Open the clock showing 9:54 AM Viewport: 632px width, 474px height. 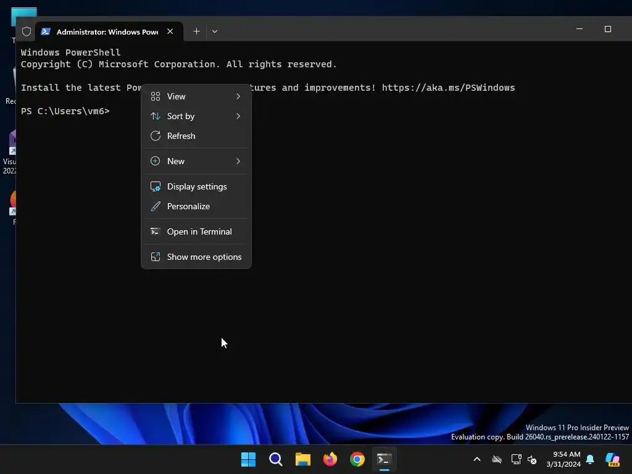[563, 459]
